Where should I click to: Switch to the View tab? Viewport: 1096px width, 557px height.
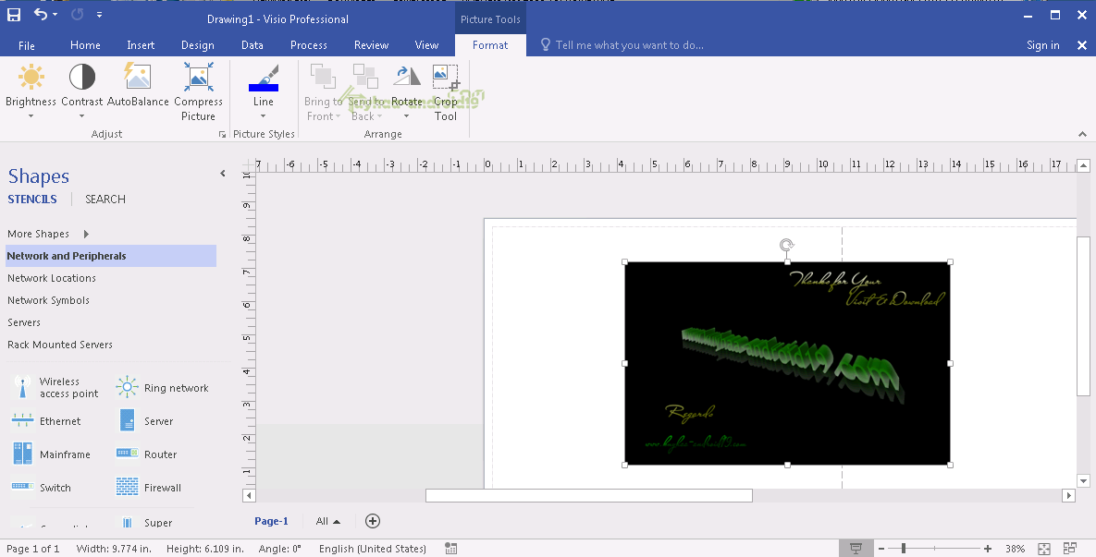[426, 45]
